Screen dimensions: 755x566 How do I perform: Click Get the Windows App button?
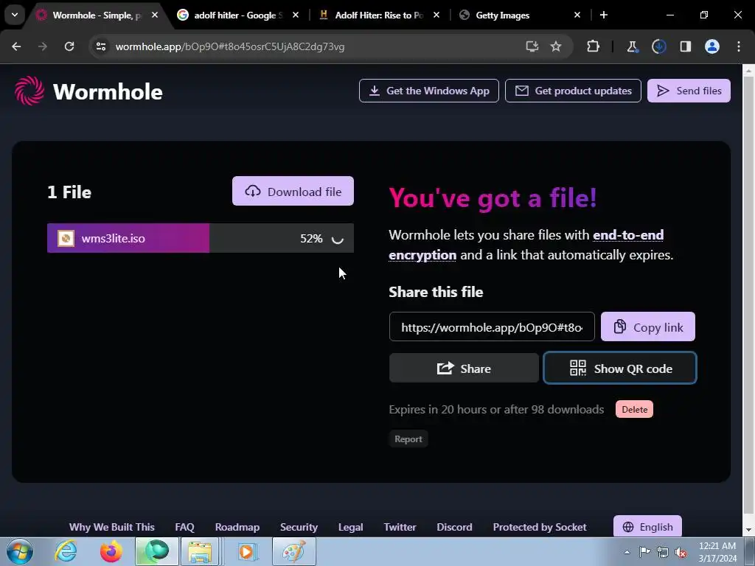[429, 91]
